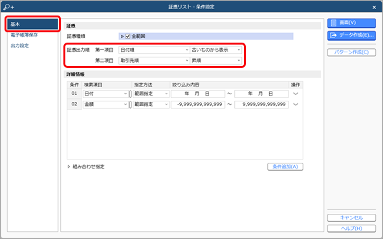The width and height of the screenshot is (383, 239).
Task: Select condition row number 01
Action: tap(74, 94)
